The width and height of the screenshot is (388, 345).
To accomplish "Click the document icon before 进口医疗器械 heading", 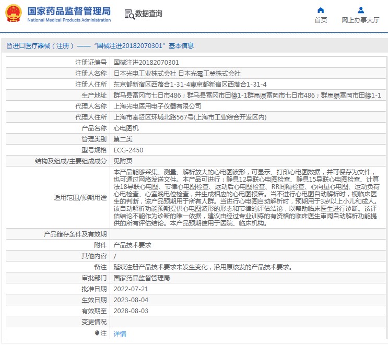I will click(9, 46).
